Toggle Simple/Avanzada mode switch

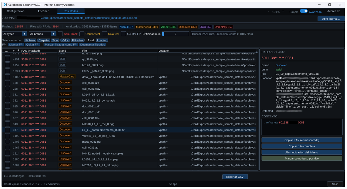pyautogui.click(x=304, y=11)
